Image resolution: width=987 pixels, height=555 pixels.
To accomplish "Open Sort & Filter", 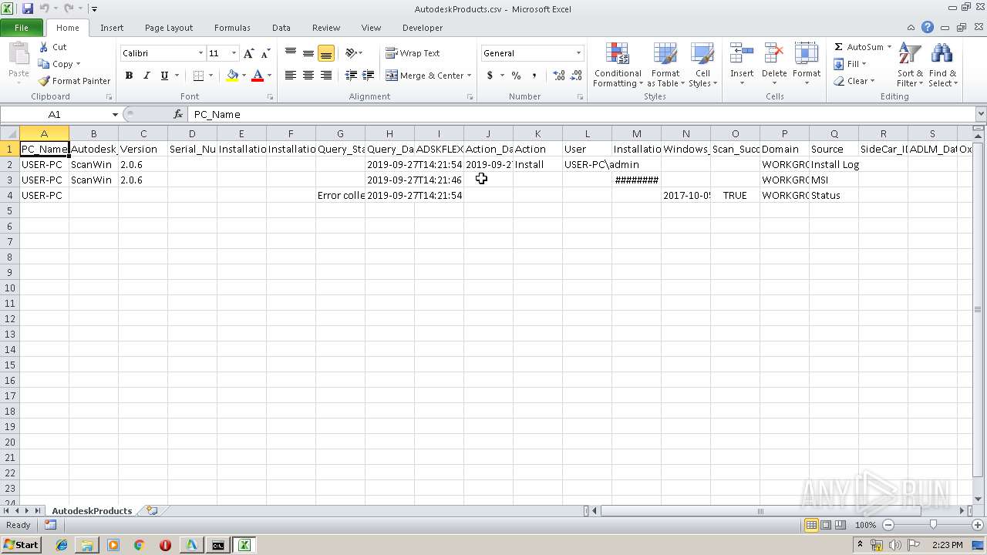I will [910, 66].
